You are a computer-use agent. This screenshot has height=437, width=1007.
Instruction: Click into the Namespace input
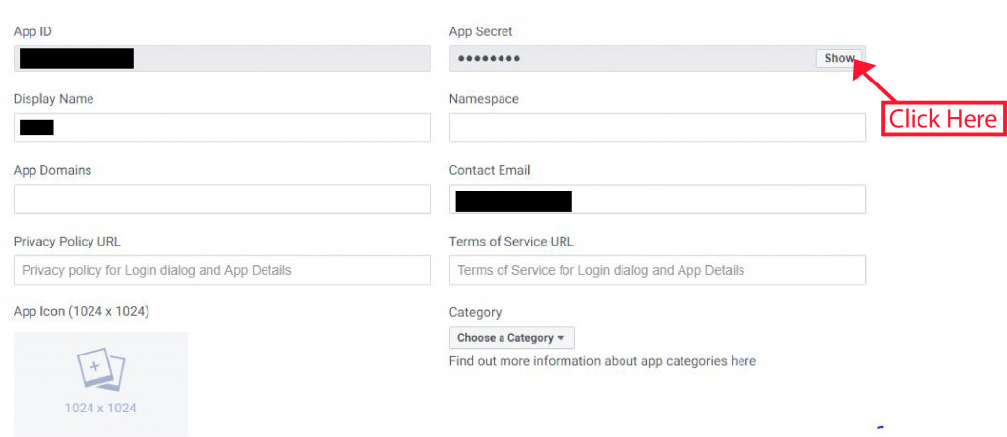coord(658,128)
